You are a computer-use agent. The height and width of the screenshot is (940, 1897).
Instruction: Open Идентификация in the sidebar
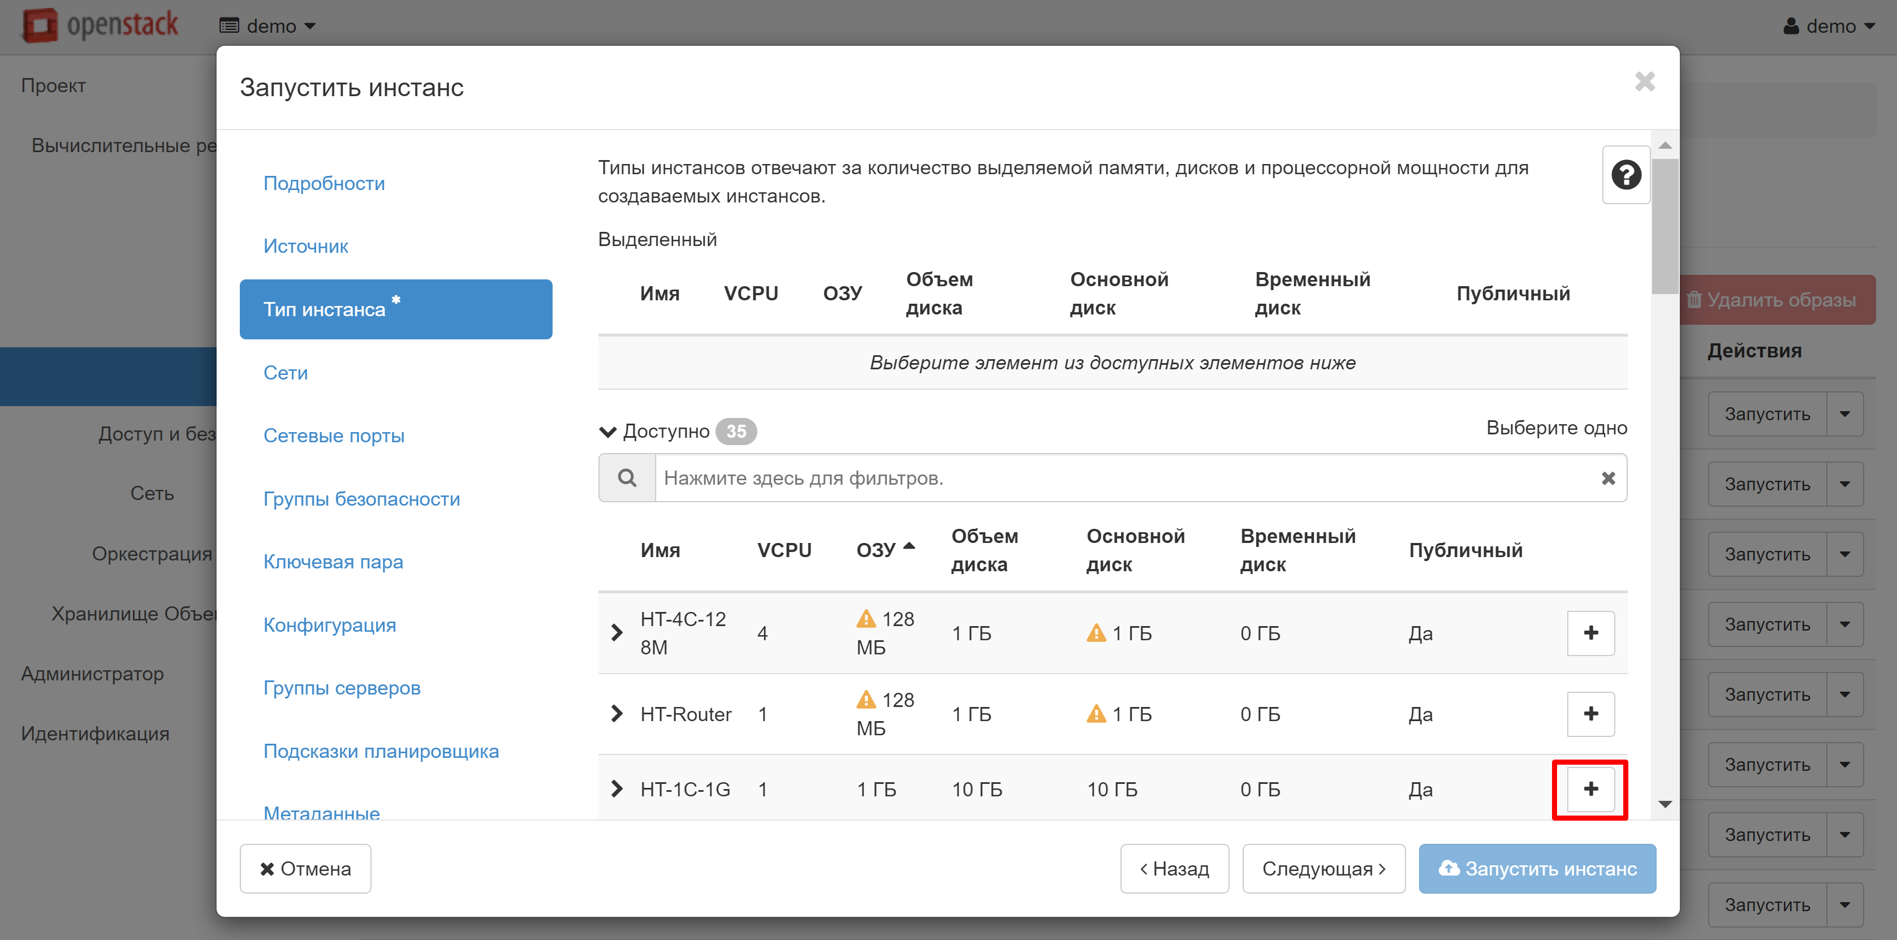coord(95,734)
